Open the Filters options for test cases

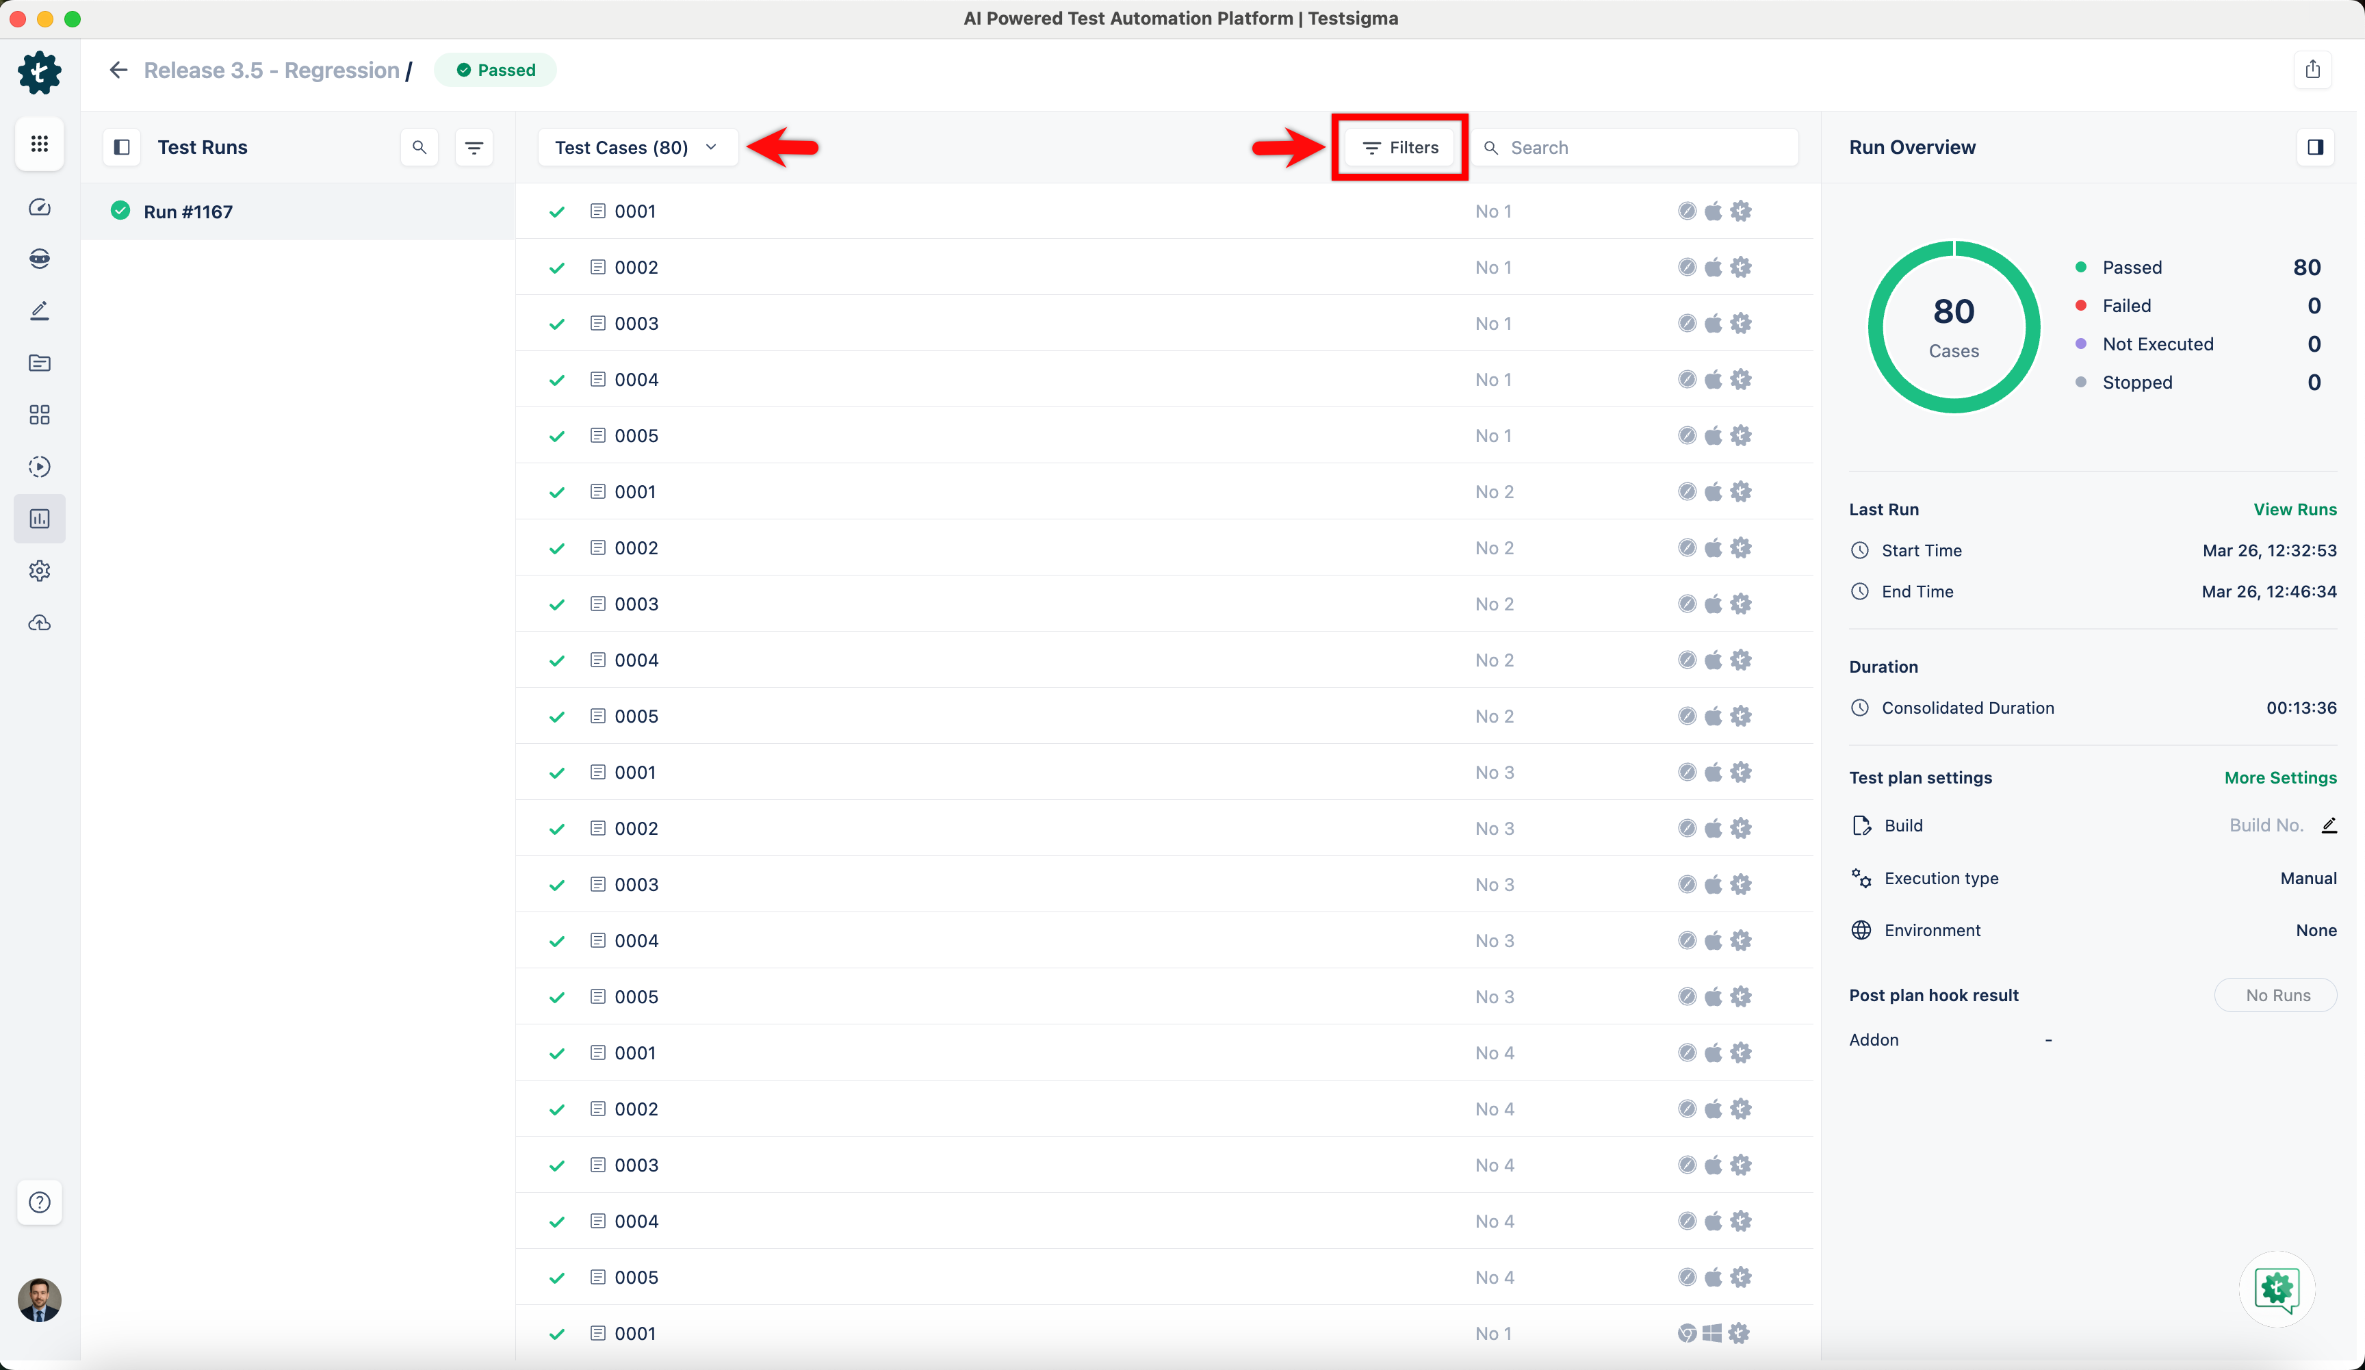click(1400, 147)
